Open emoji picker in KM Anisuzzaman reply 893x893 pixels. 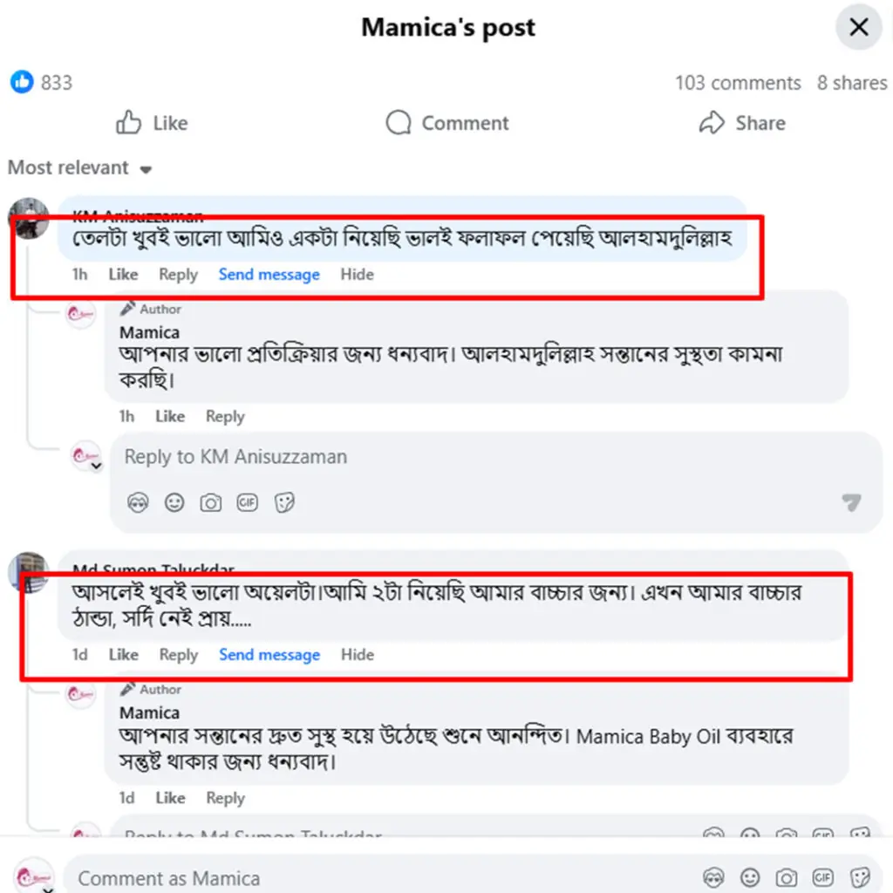(x=174, y=503)
